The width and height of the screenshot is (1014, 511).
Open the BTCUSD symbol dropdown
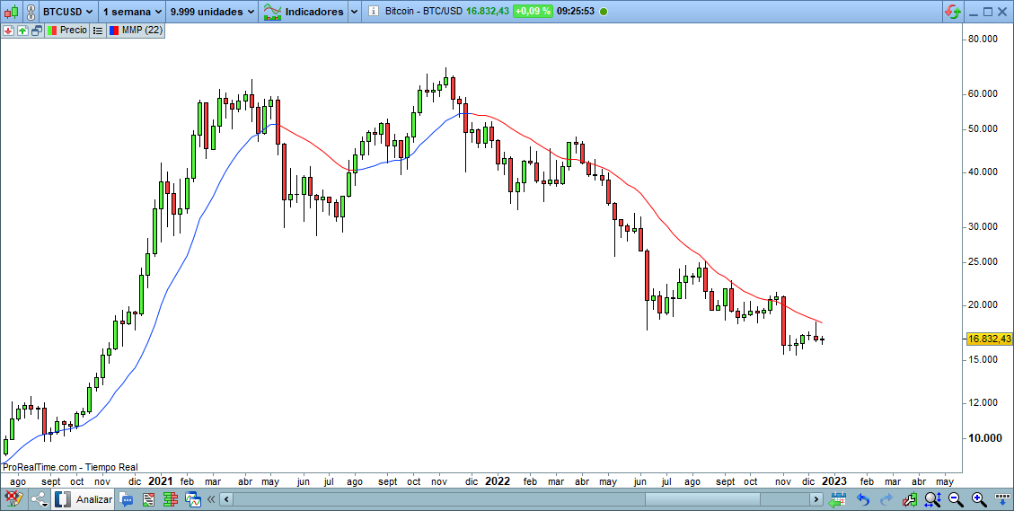[x=68, y=12]
